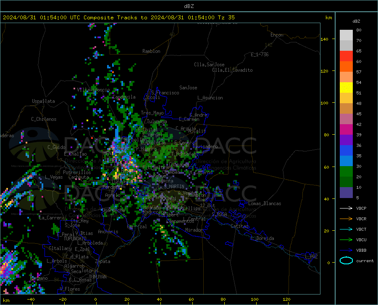Click the L_Dormida map label

(262, 238)
